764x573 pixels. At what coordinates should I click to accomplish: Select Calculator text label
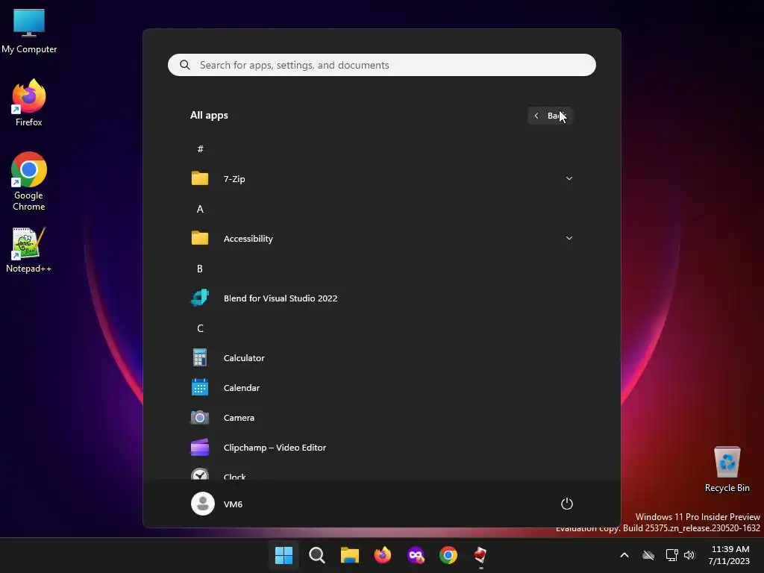pyautogui.click(x=244, y=357)
